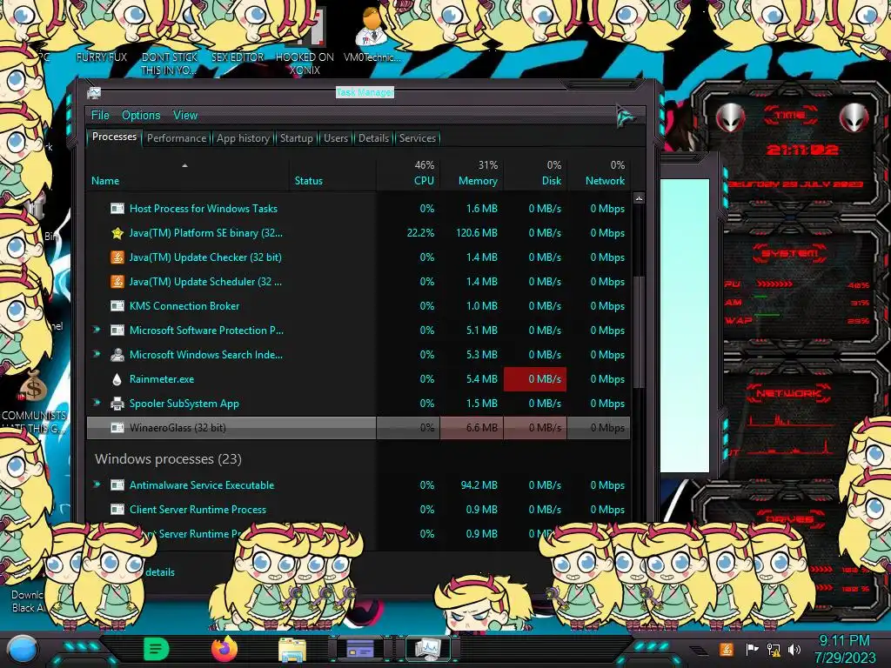Click the Spooler SubSystem App printer icon
891x668 pixels.
[x=117, y=404]
